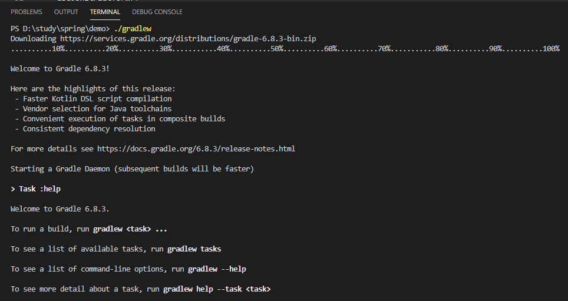Click the 'Welcome to Gradle 6.8.3!' line

(x=60, y=68)
